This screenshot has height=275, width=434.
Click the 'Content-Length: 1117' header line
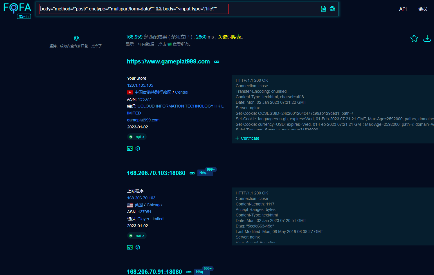(255, 204)
